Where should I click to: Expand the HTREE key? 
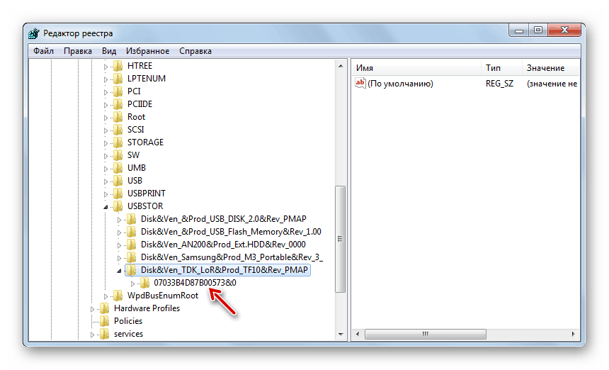coord(106,67)
